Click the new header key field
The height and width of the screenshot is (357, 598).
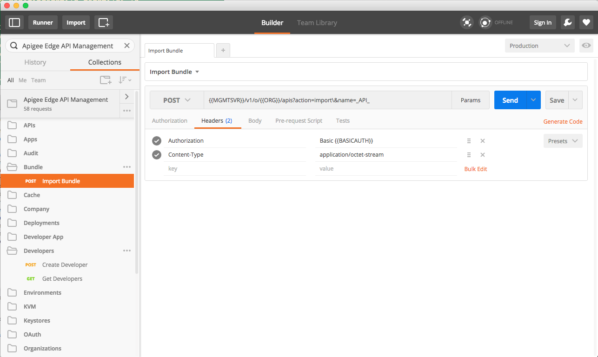click(x=235, y=169)
